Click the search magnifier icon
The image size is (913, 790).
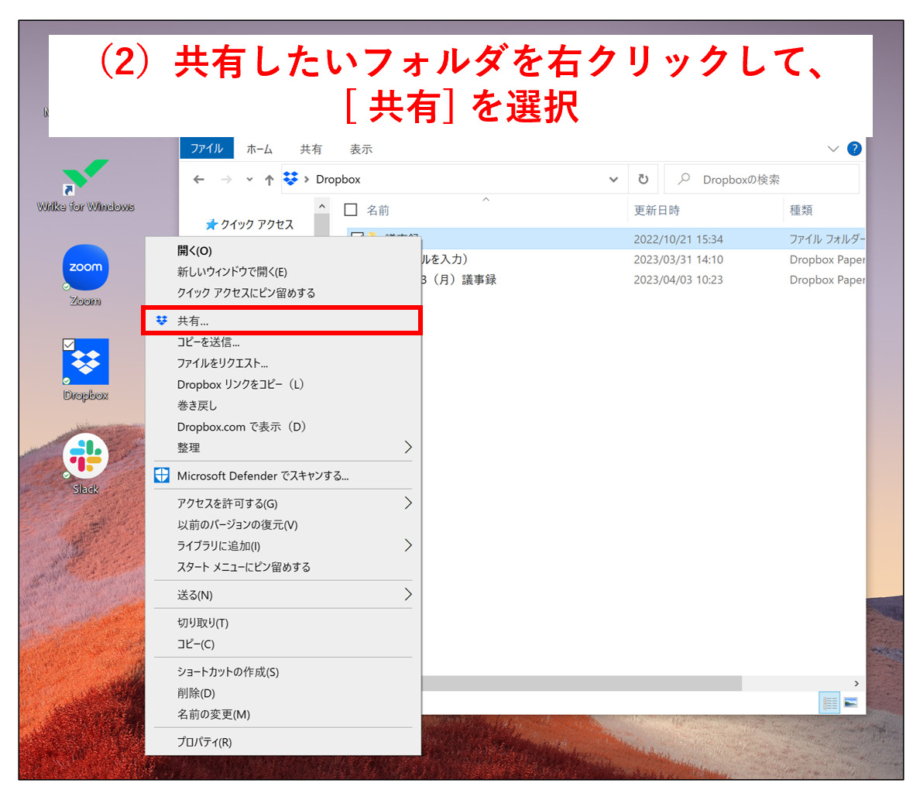[684, 179]
